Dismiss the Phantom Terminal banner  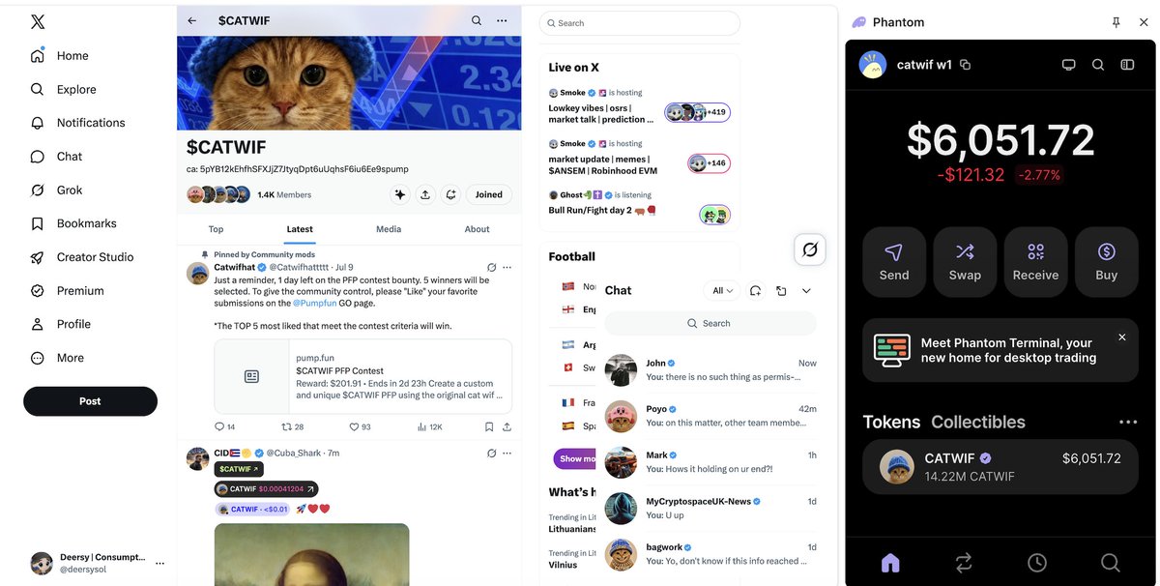[1122, 337]
